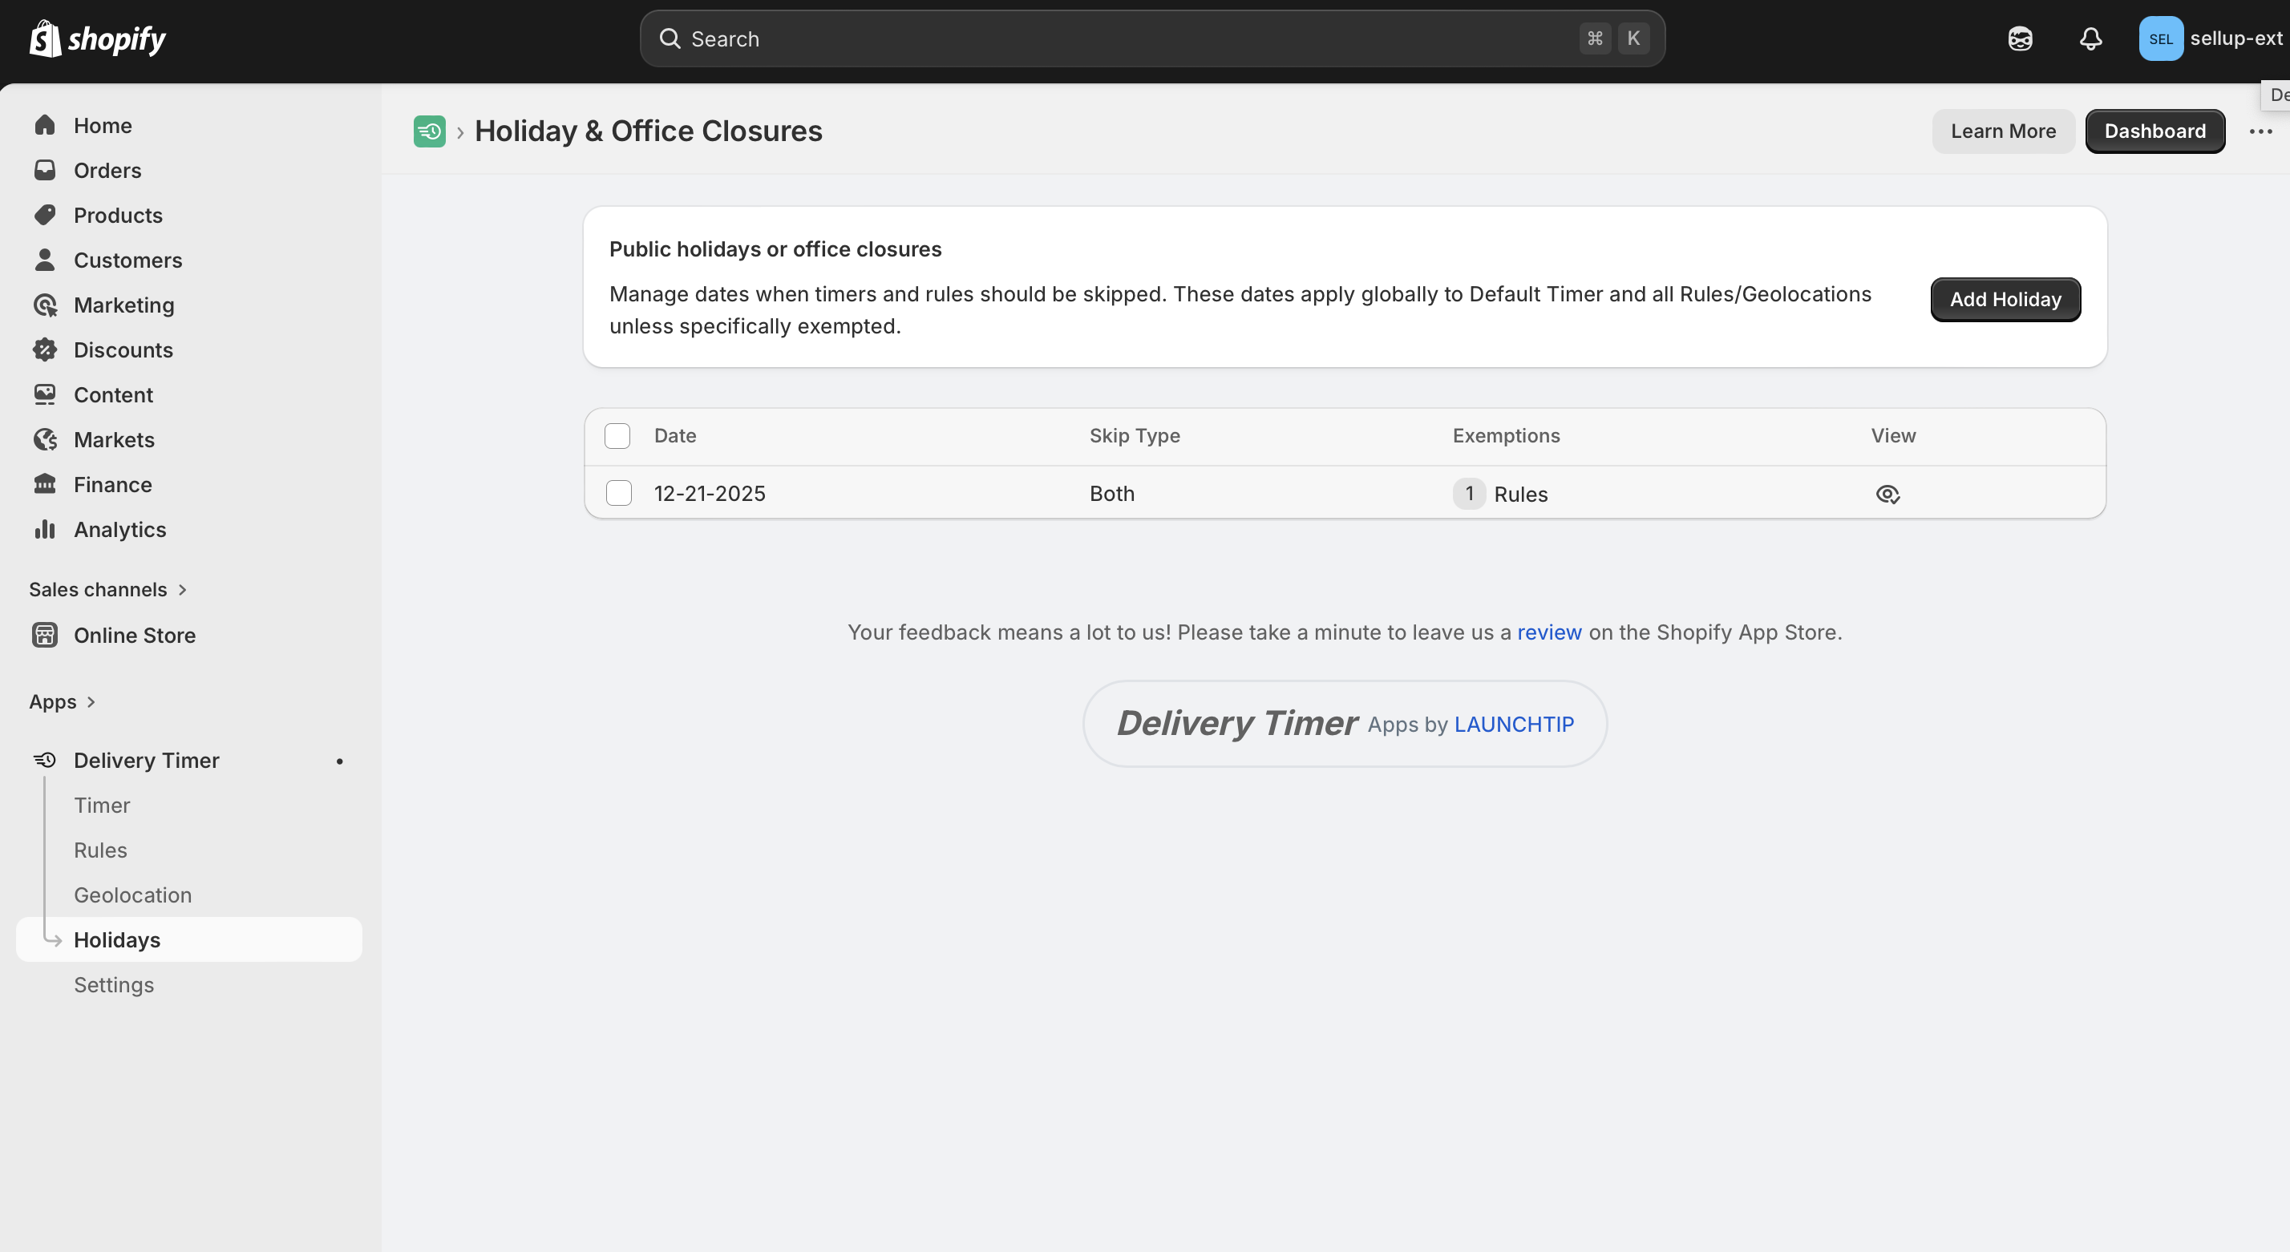Switch to the Geolocation submenu item

point(132,895)
